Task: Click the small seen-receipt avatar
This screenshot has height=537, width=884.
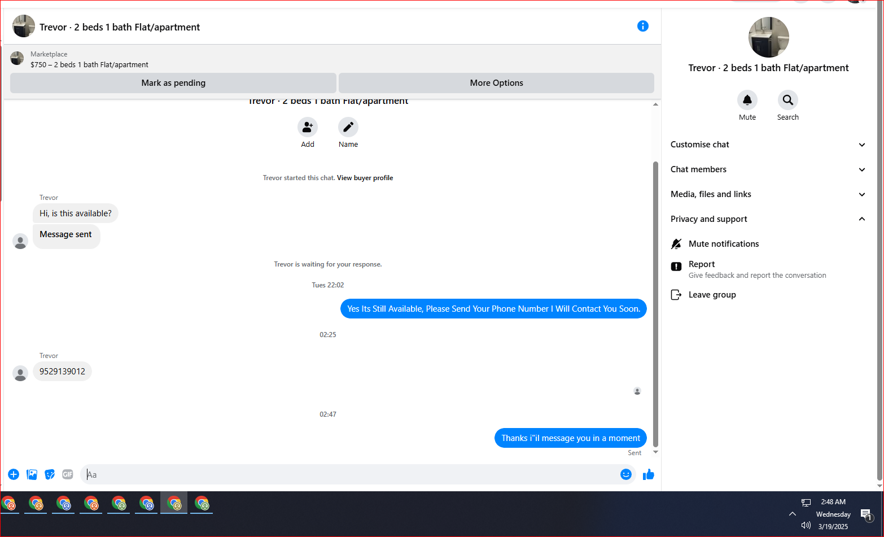Action: [637, 391]
